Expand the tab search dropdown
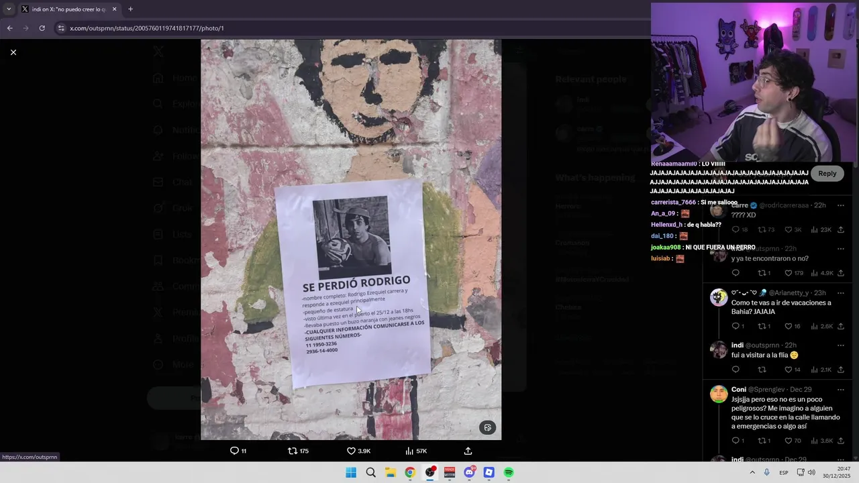Image resolution: width=859 pixels, height=483 pixels. point(8,9)
